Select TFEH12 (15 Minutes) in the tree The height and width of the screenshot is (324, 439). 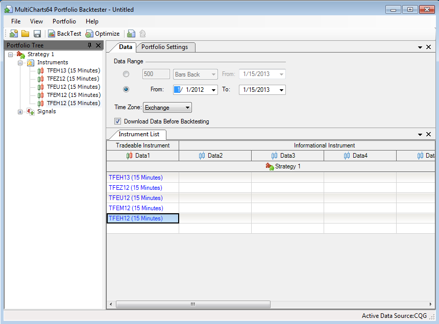tap(74, 103)
